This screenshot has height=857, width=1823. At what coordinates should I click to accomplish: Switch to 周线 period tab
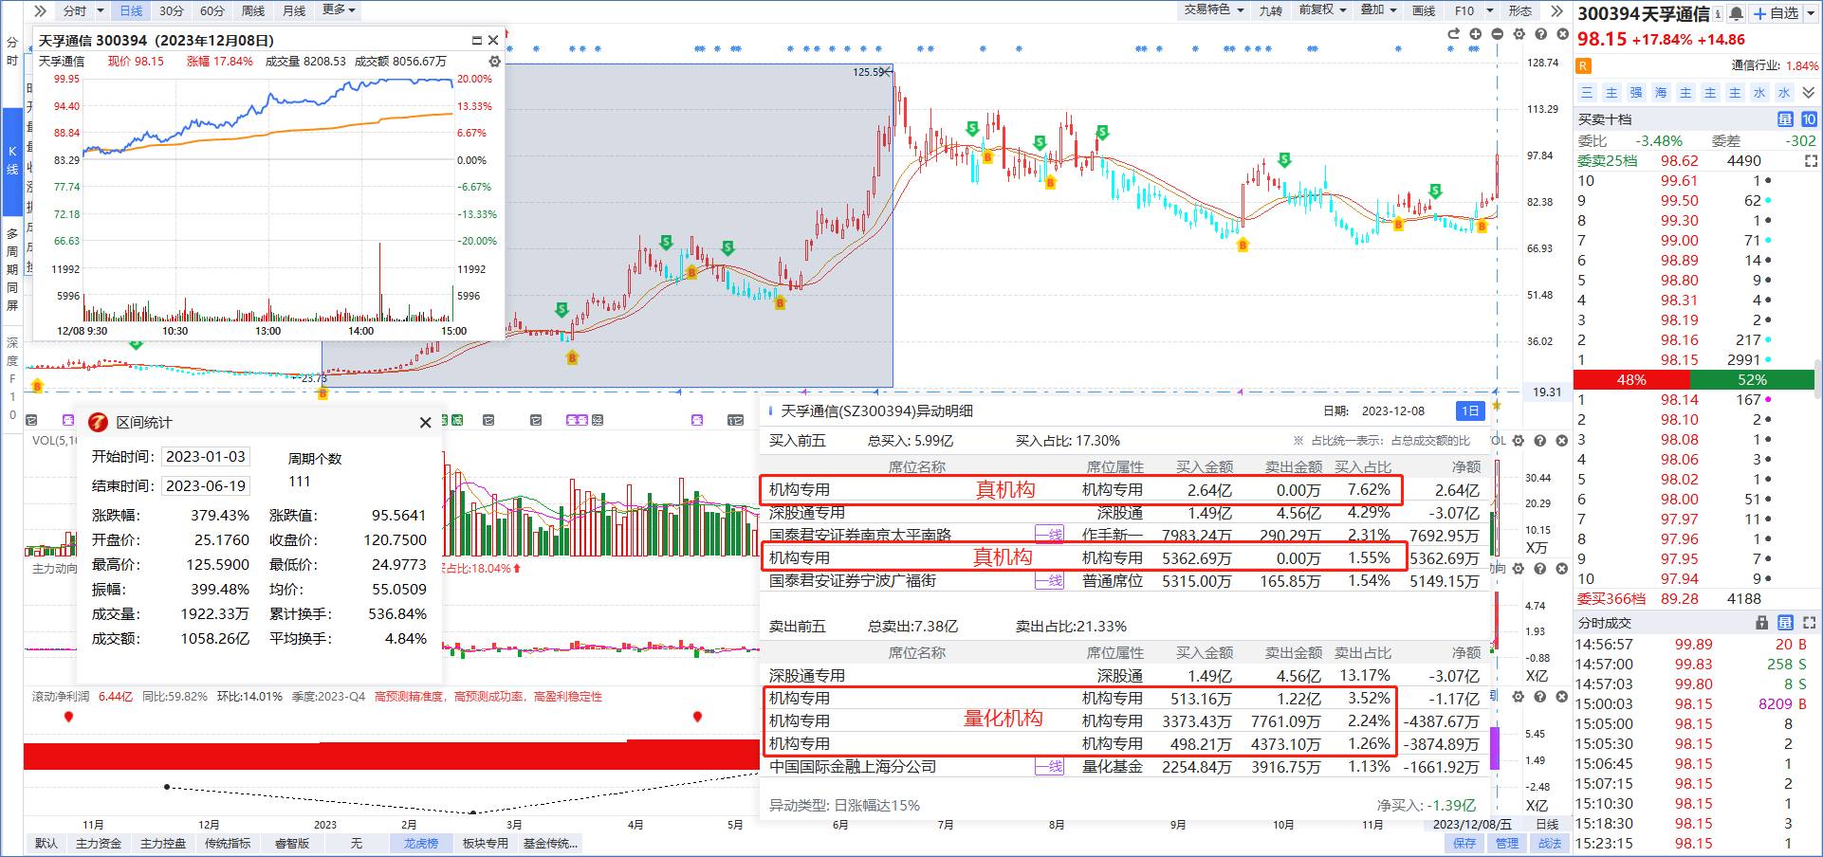click(253, 10)
